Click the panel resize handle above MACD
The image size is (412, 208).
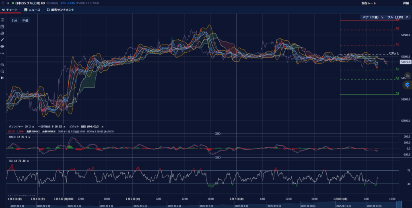tap(217, 133)
